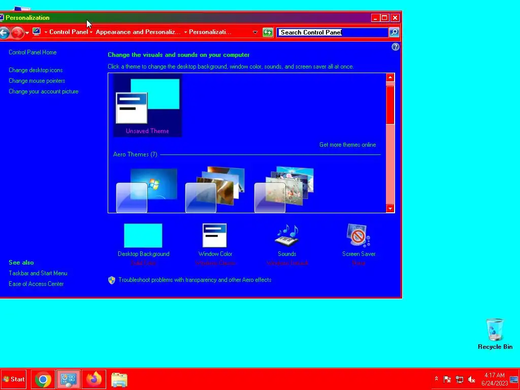Select the Windows 7 Aero theme
Screen dimensions: 520x390
pos(147,190)
